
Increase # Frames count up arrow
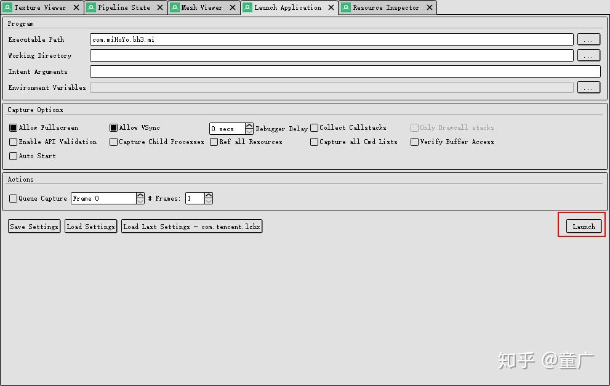(x=209, y=195)
